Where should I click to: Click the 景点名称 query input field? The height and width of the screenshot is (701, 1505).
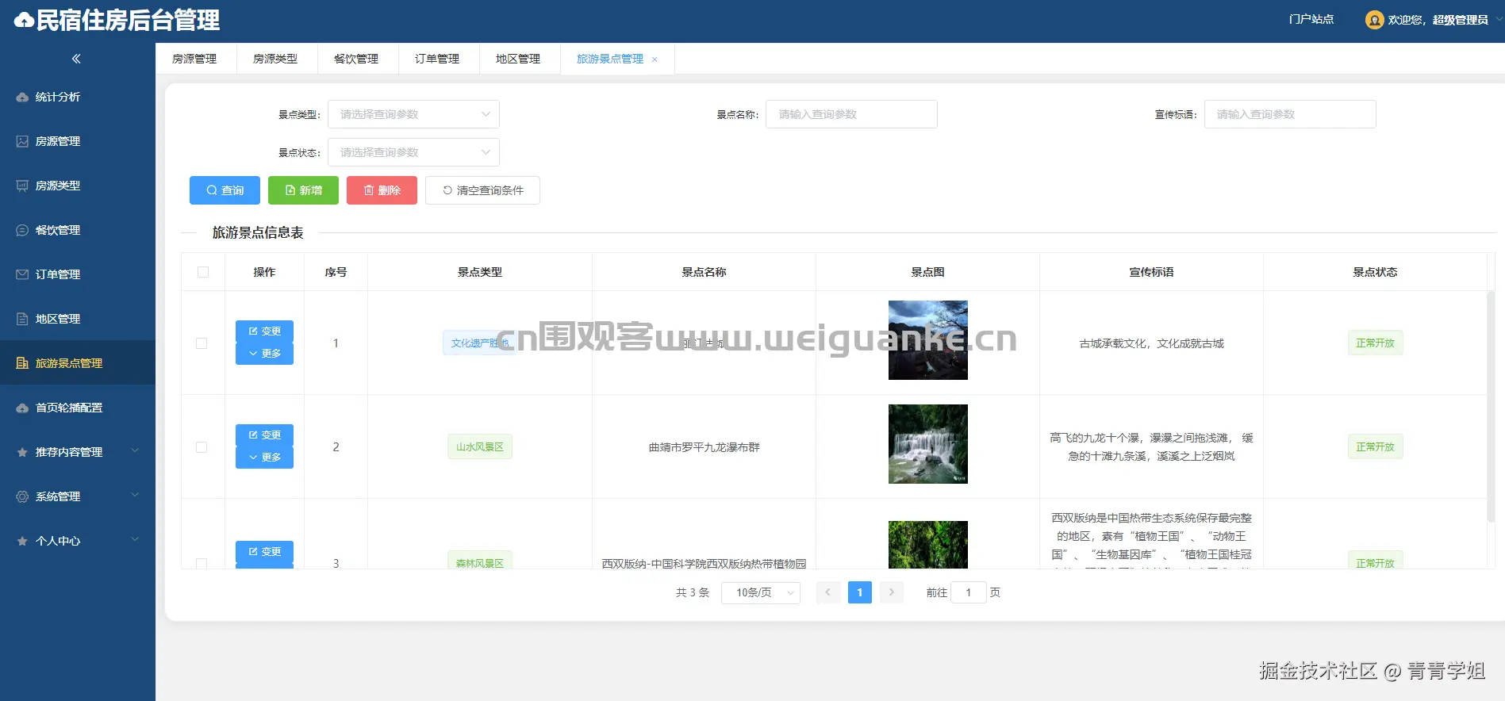click(x=851, y=114)
